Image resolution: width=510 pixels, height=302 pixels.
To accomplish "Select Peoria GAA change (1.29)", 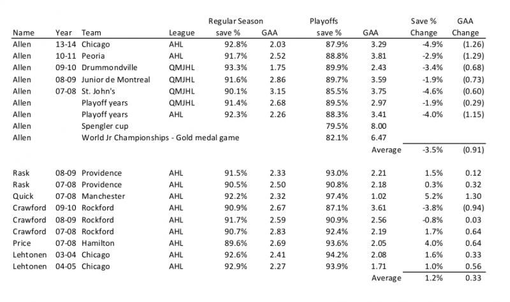I will [x=473, y=56].
